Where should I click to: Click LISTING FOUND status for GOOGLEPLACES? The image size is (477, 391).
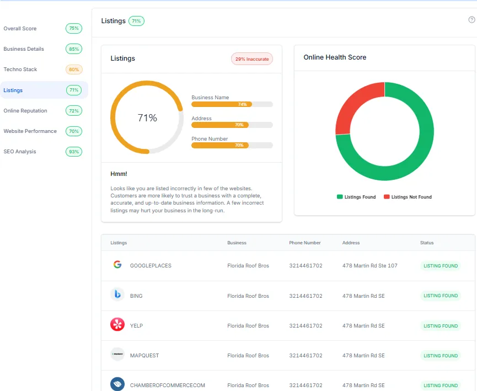pyautogui.click(x=441, y=266)
